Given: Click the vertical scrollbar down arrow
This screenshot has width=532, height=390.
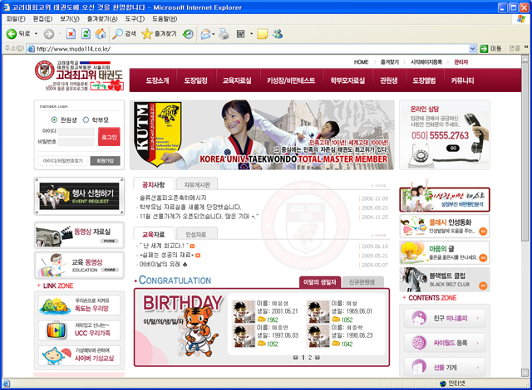Looking at the screenshot, I should click(x=525, y=373).
